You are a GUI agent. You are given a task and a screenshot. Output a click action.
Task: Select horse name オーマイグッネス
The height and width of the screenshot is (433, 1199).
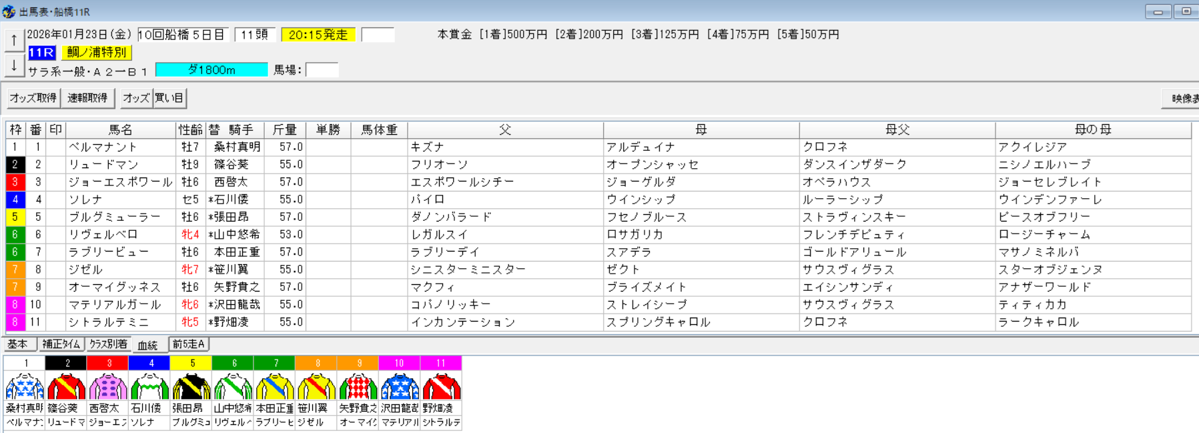pos(115,287)
